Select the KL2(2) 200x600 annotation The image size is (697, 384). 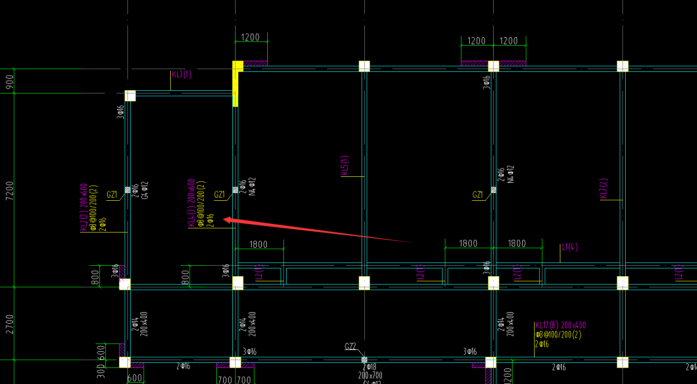(84, 207)
